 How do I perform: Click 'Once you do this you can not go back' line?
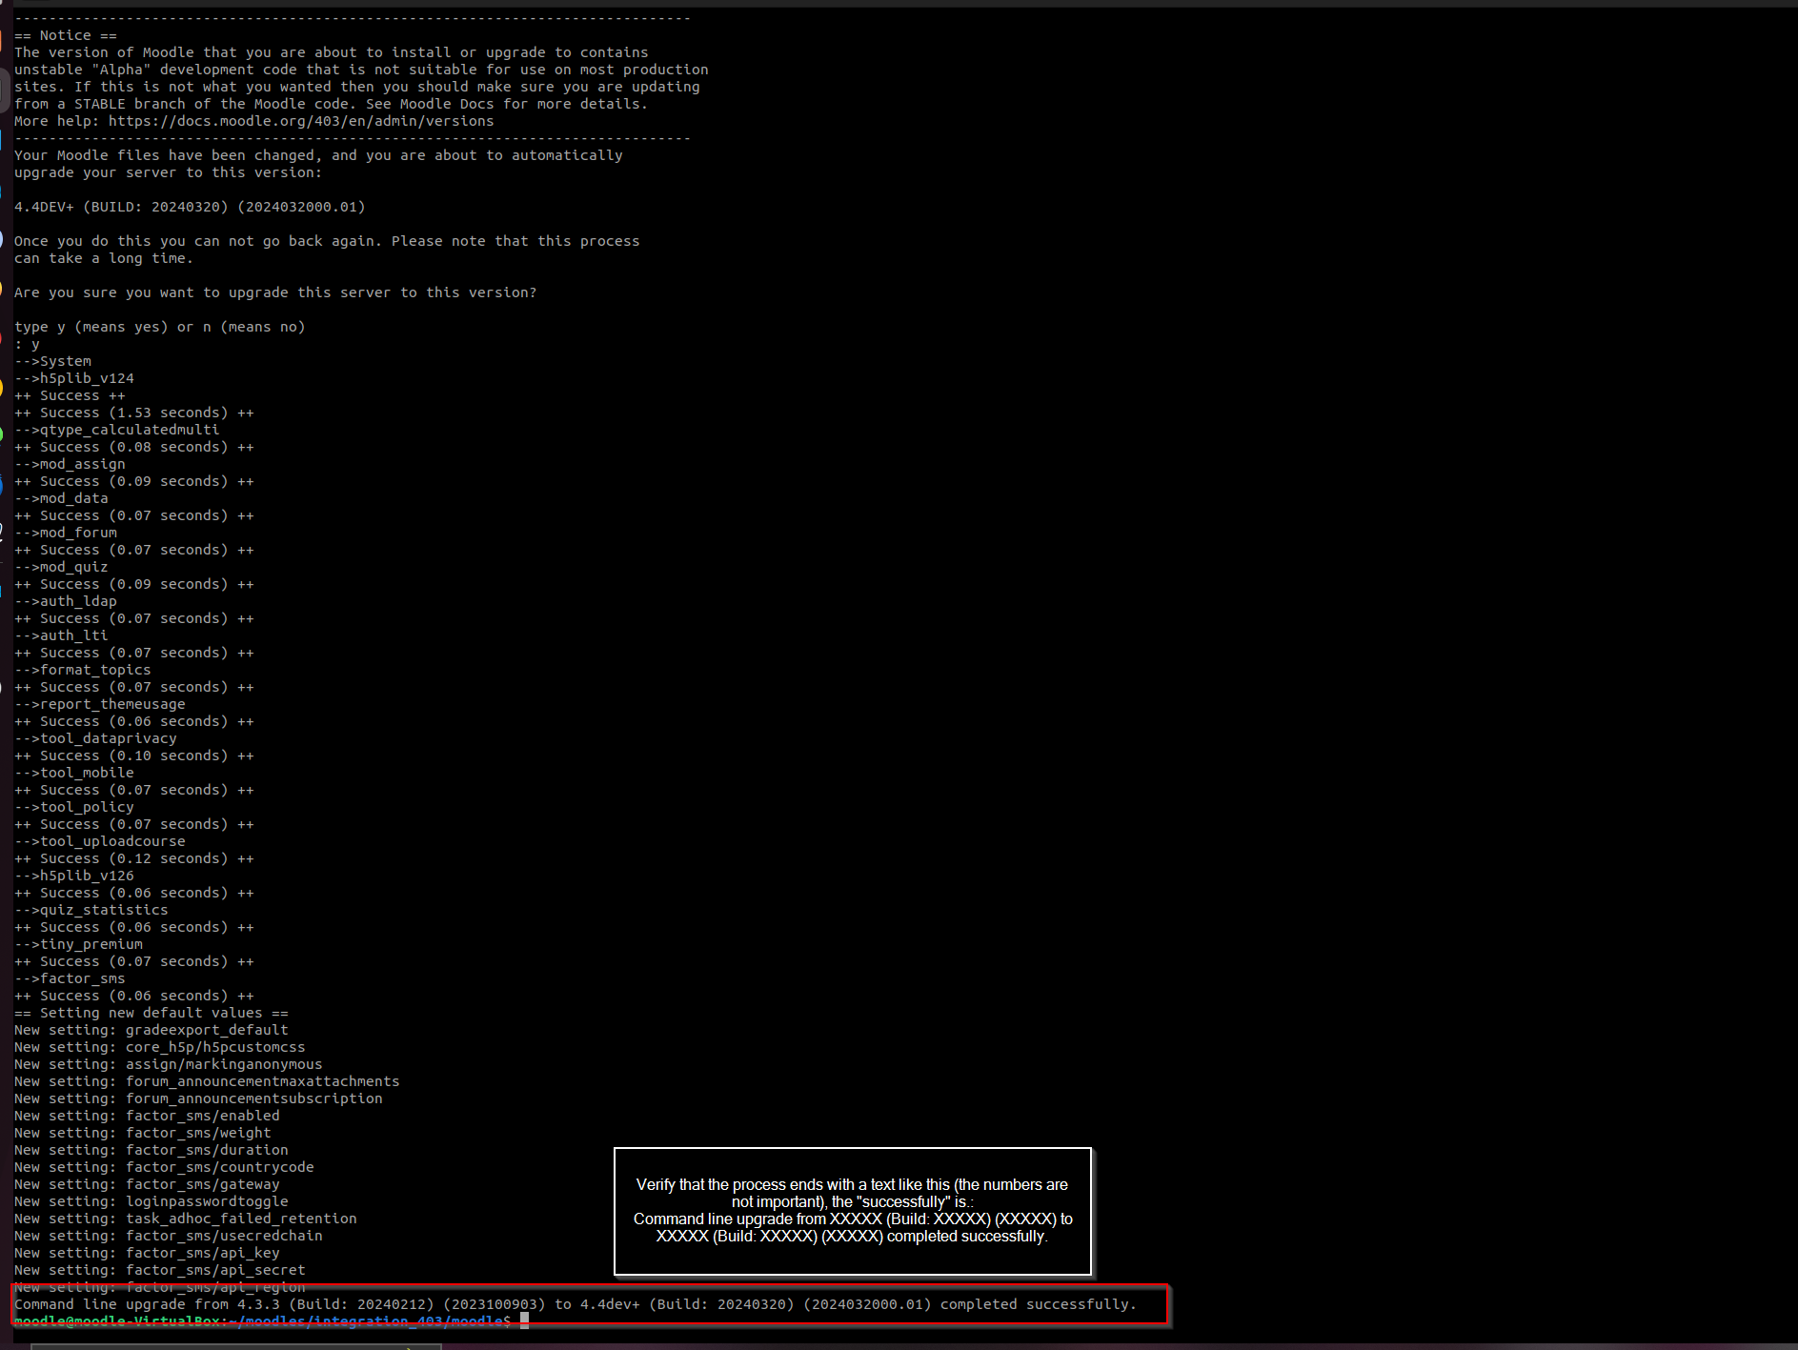(x=327, y=241)
